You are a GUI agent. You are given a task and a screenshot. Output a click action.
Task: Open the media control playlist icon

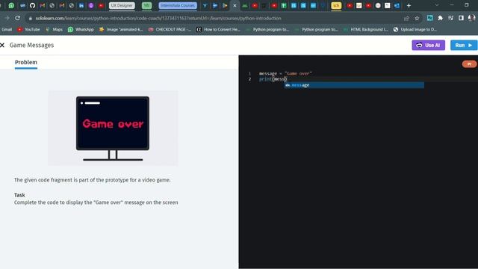[450, 18]
